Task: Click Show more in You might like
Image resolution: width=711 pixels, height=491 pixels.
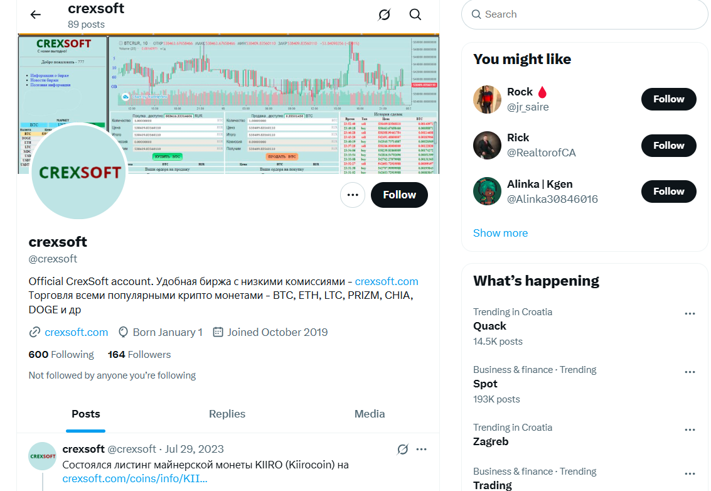Action: pos(500,233)
